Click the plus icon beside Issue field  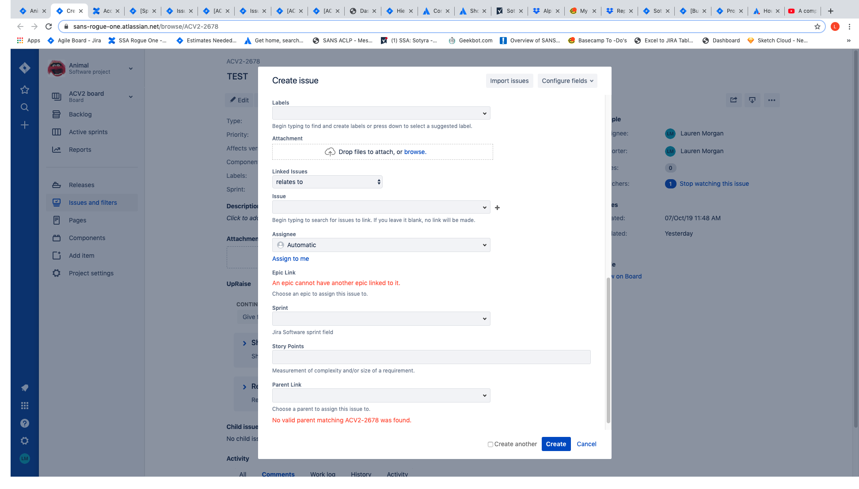[497, 207]
